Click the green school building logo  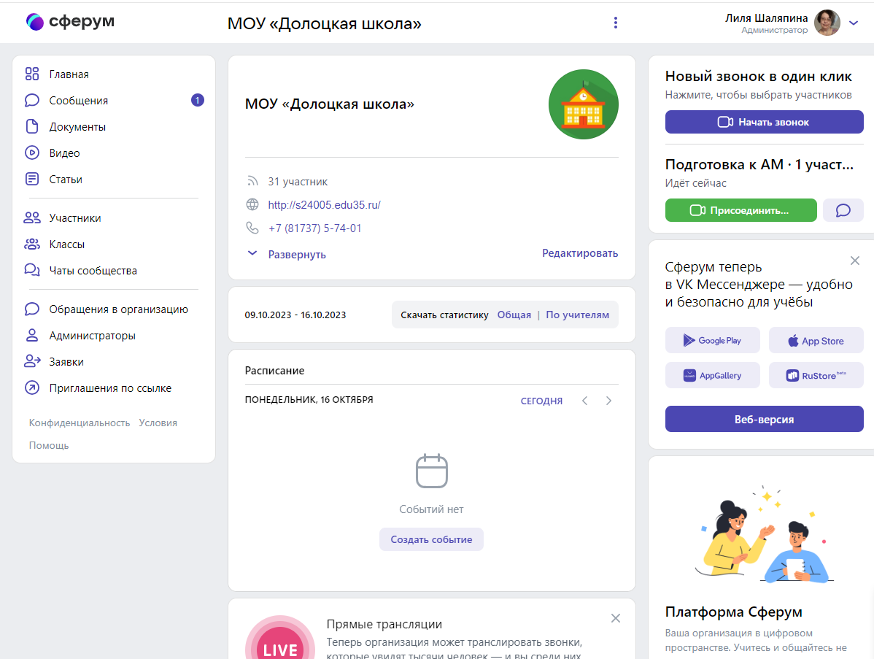point(583,104)
